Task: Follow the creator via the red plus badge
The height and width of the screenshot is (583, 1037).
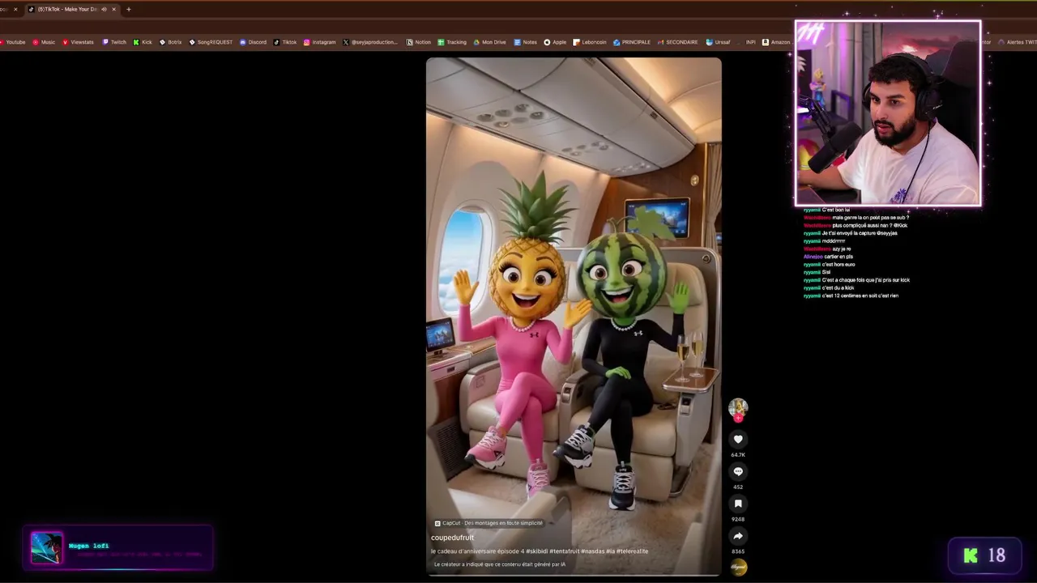Action: coord(737,419)
